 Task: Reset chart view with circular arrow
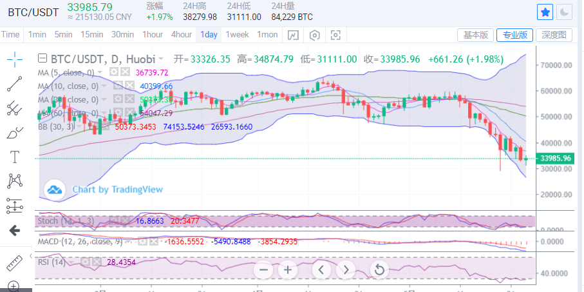pyautogui.click(x=379, y=269)
